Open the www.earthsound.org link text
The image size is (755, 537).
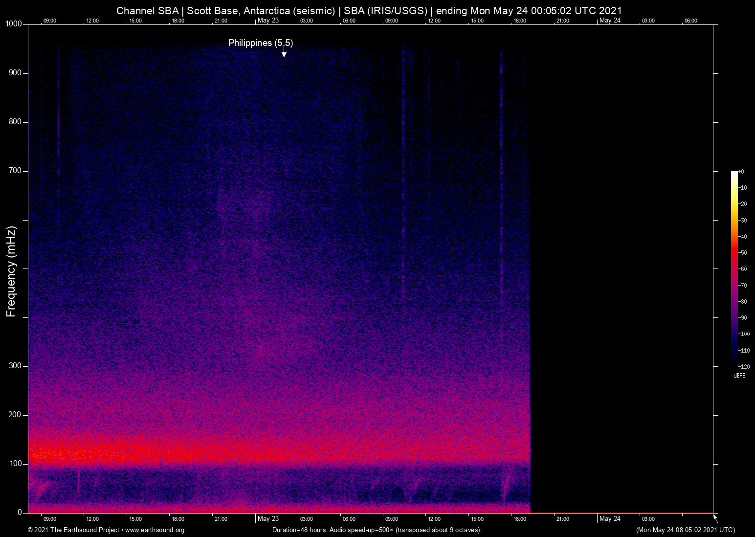[x=155, y=530]
